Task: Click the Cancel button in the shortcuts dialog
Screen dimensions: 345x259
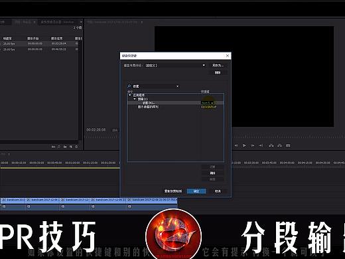Action: pyautogui.click(x=218, y=191)
